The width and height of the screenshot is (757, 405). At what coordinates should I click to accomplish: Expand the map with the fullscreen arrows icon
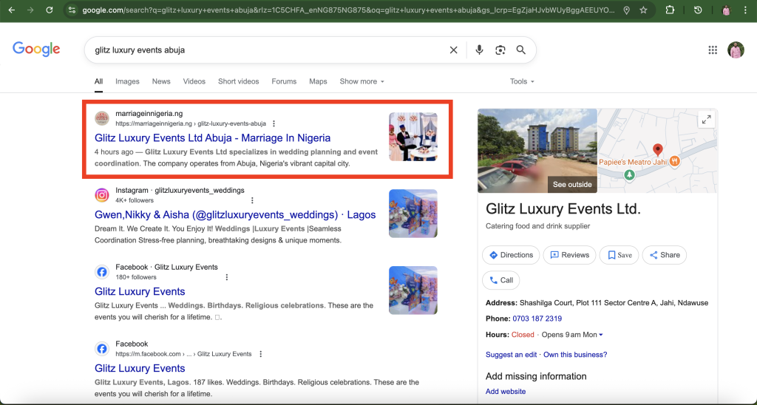(706, 120)
